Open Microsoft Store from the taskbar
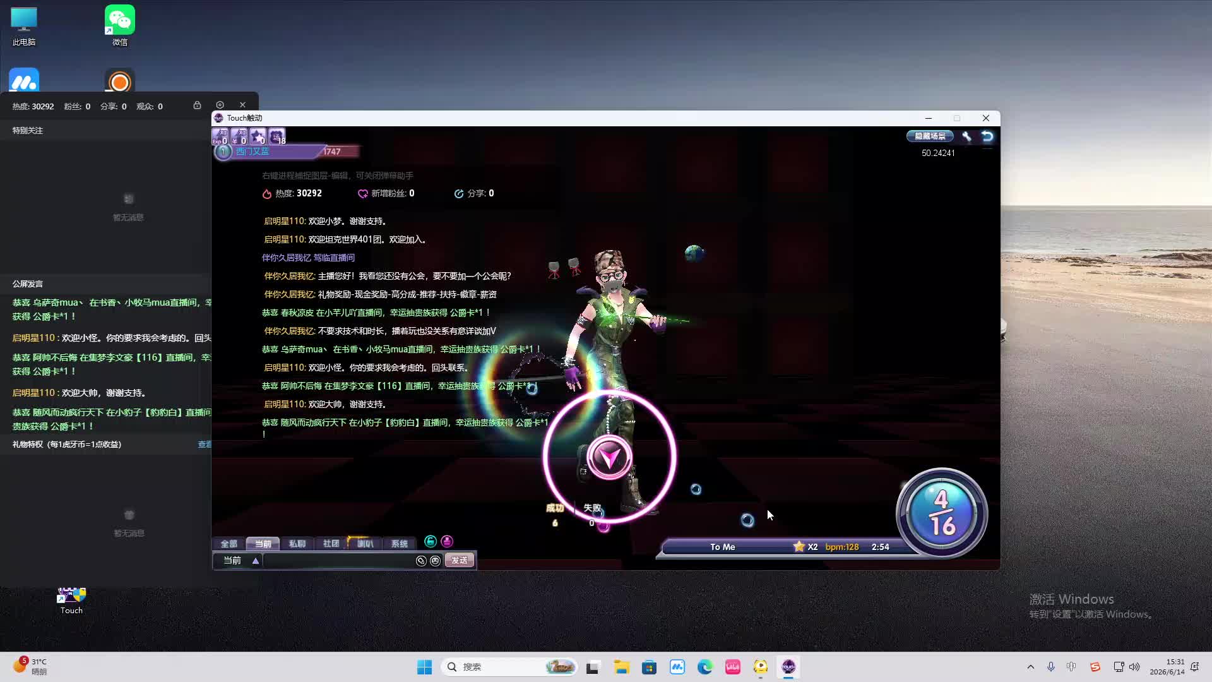Viewport: 1212px width, 682px height. pyautogui.click(x=649, y=667)
